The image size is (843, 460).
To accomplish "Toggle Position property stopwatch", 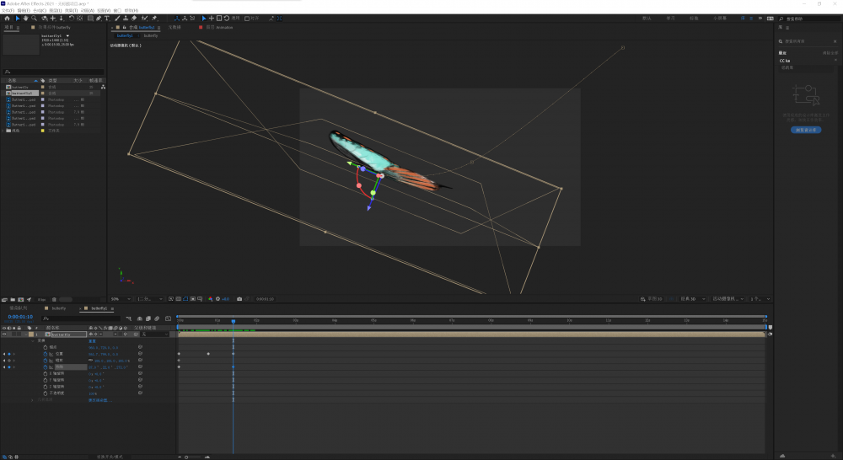I will tap(46, 354).
